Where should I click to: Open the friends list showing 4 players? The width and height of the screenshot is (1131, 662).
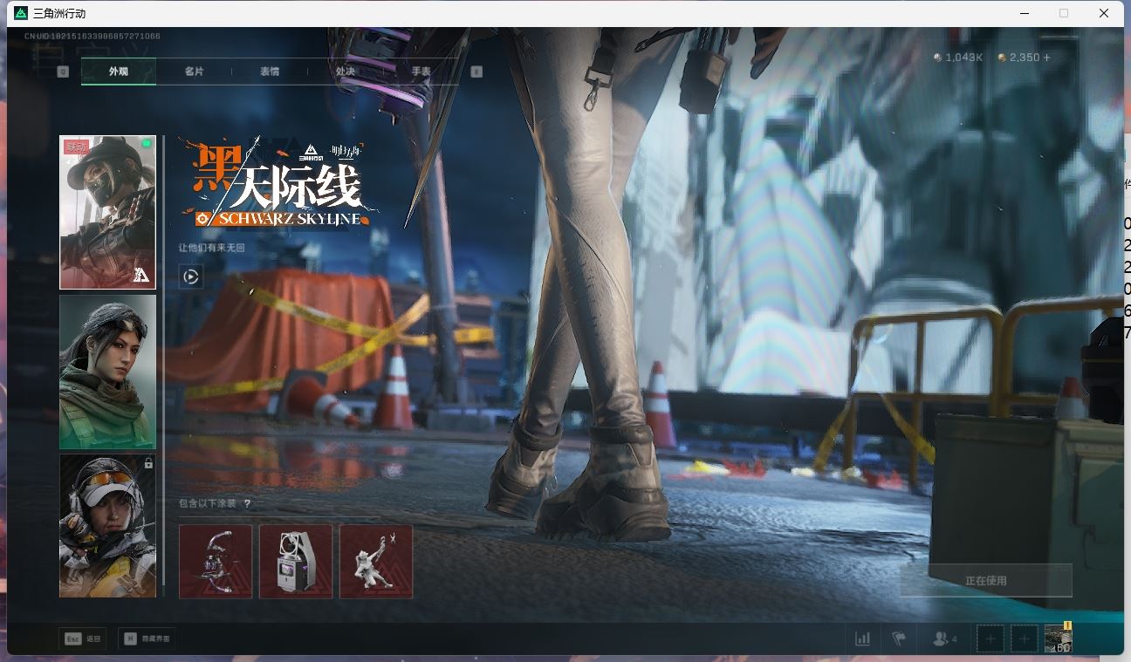pyautogui.click(x=941, y=638)
